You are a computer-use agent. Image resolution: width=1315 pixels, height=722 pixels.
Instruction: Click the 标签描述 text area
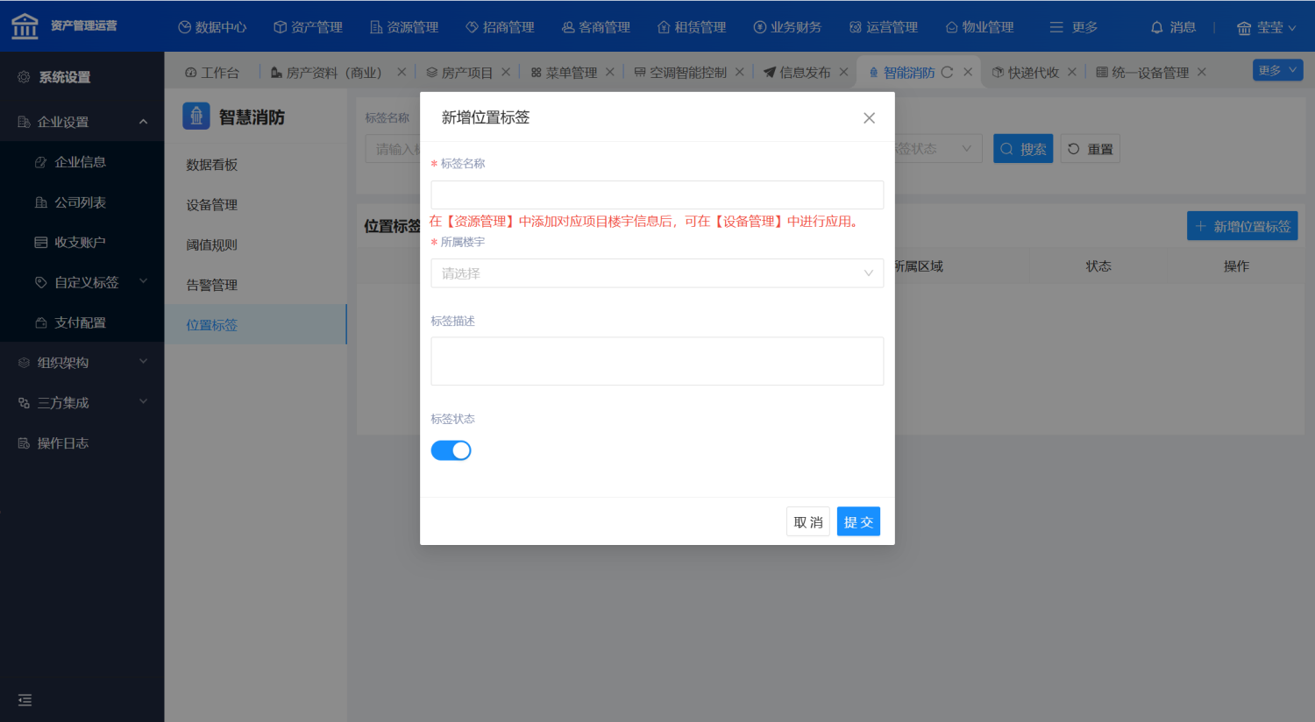coord(657,361)
